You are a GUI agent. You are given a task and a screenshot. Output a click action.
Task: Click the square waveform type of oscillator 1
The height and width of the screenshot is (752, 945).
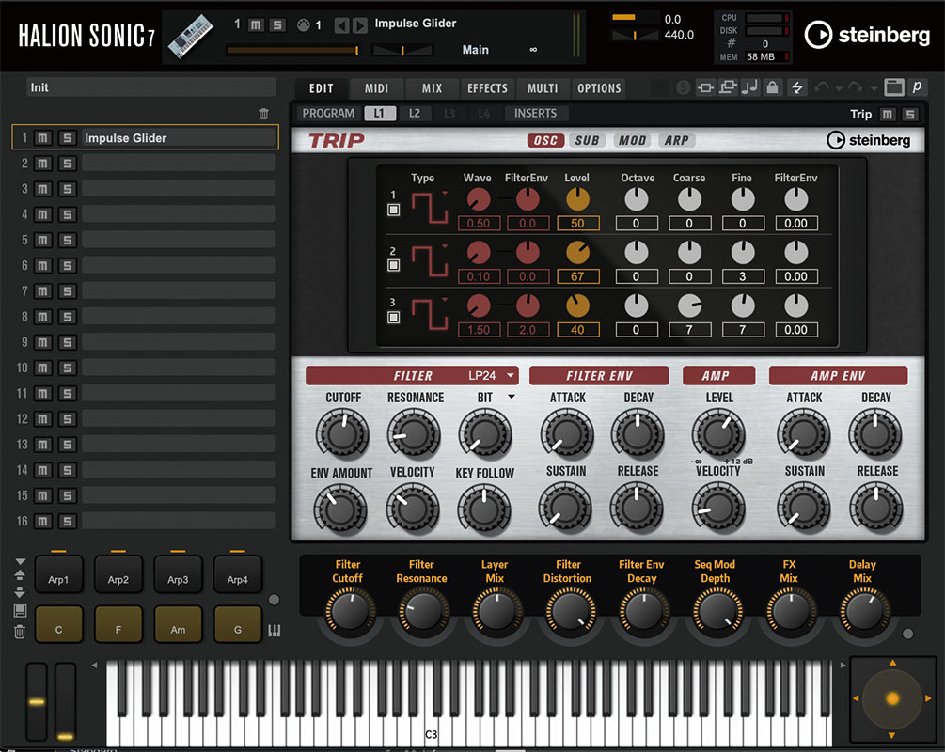pos(429,208)
